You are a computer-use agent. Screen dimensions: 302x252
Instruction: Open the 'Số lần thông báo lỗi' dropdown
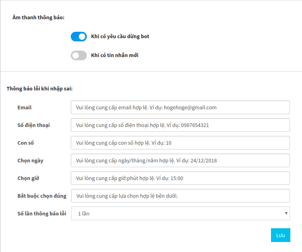click(x=181, y=213)
